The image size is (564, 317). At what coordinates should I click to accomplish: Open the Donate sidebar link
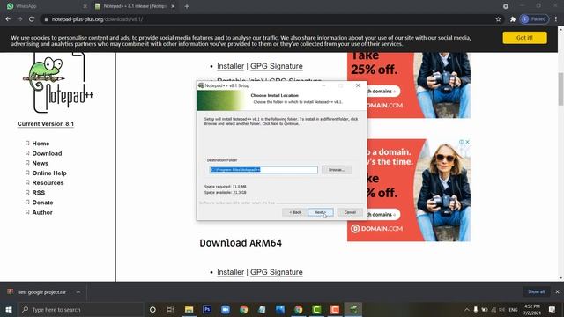coord(42,203)
